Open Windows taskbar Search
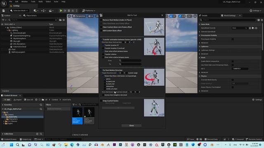This screenshot has height=148, width=264. [17, 145]
